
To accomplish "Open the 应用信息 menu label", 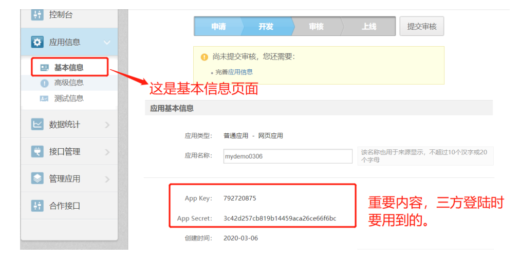I will click(65, 42).
